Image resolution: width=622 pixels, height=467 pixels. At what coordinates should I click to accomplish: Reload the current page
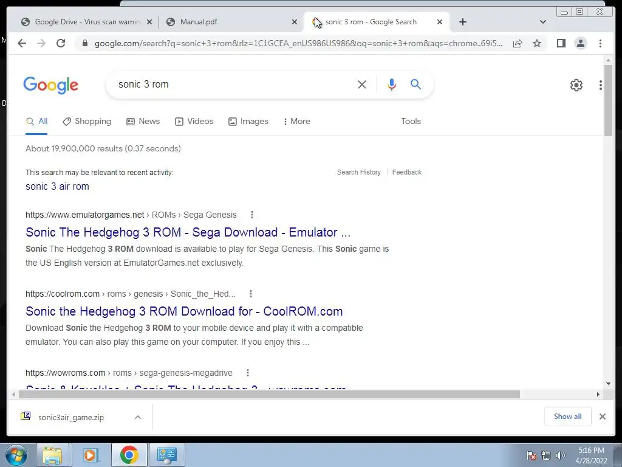click(x=61, y=43)
